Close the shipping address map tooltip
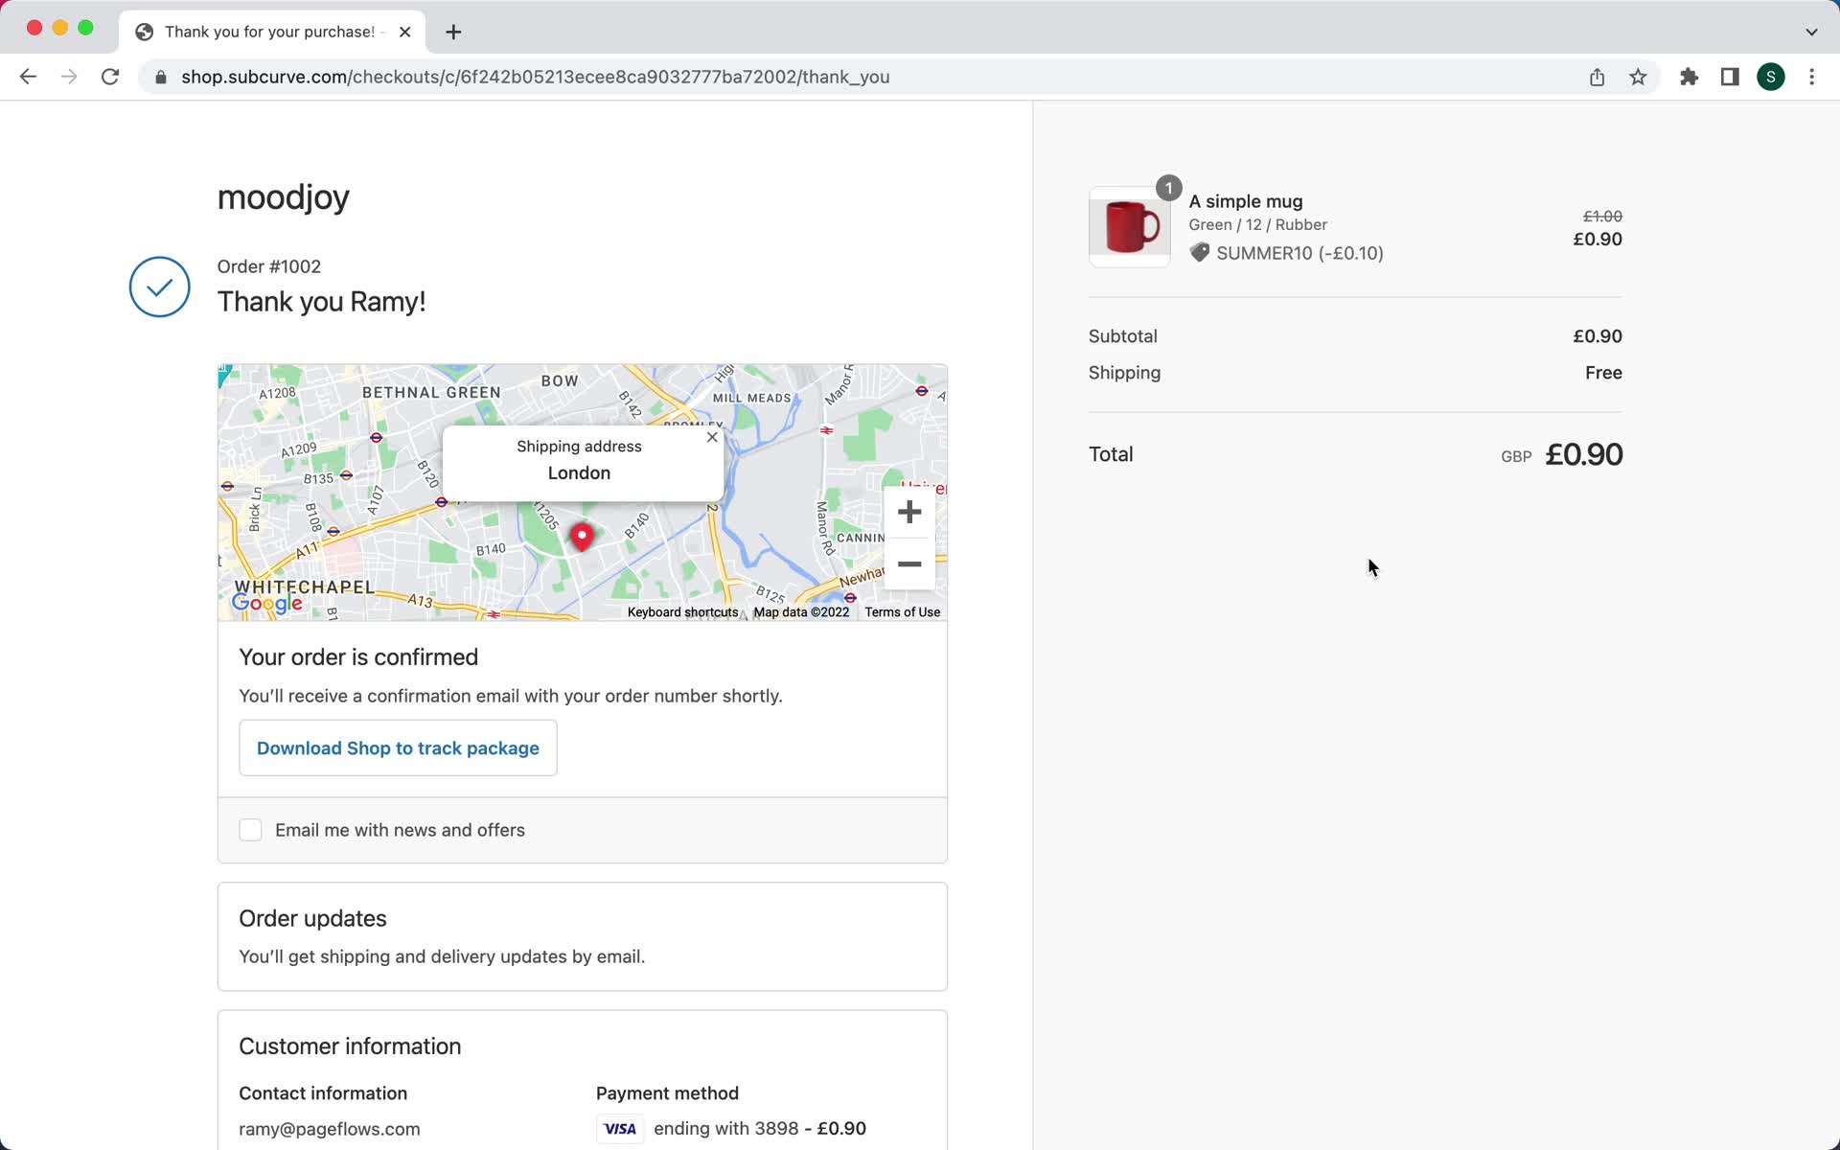The height and width of the screenshot is (1150, 1840). pos(711,437)
